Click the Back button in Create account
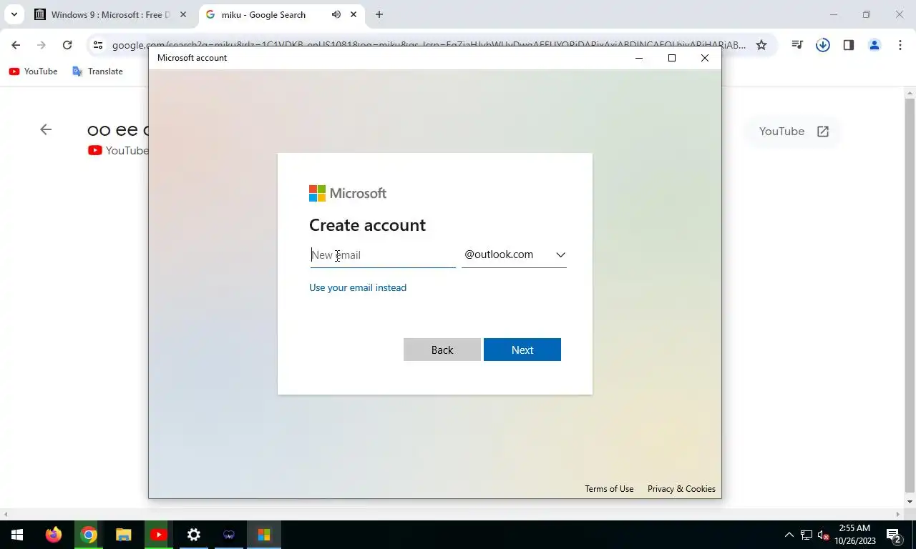Image resolution: width=916 pixels, height=549 pixels. coord(442,350)
